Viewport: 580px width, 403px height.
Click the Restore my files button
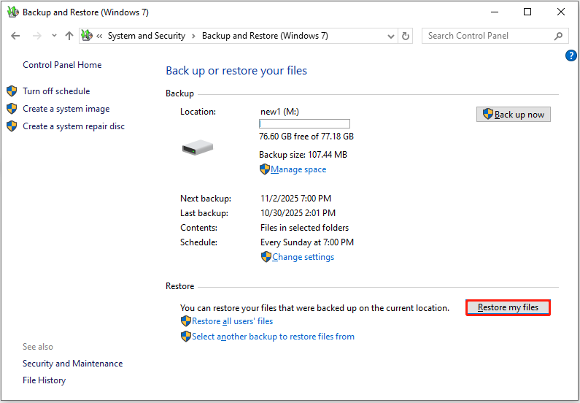508,307
